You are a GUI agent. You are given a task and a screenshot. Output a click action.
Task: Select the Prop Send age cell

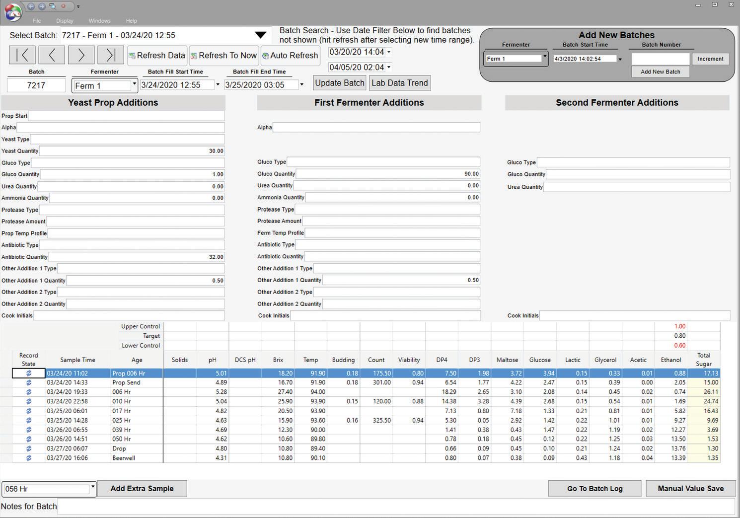coord(137,382)
